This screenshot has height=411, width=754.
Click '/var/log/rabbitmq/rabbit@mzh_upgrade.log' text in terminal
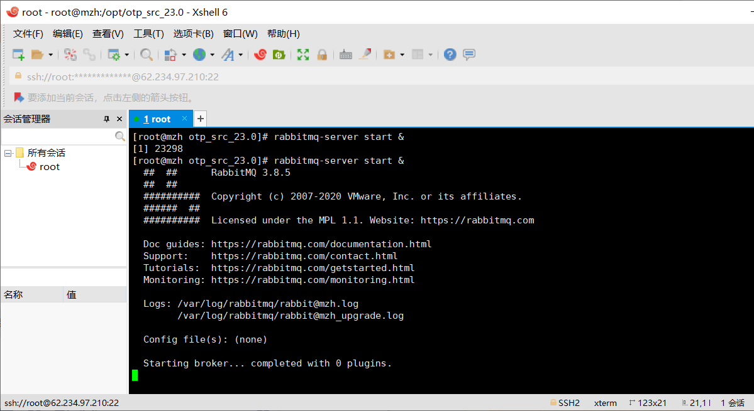(291, 316)
